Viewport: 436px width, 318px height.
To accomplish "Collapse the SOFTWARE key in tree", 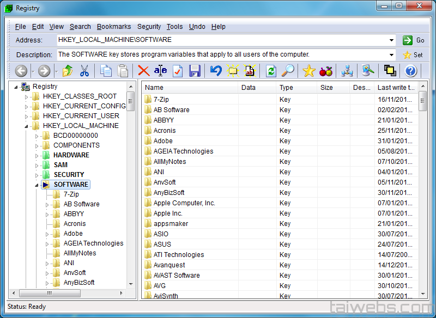I will pos(37,185).
